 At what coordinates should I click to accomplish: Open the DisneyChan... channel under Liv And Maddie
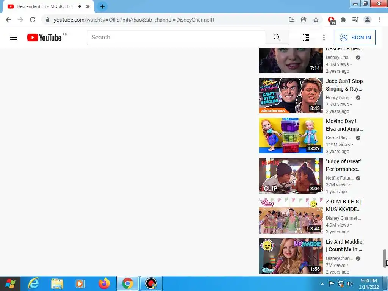[x=339, y=258]
